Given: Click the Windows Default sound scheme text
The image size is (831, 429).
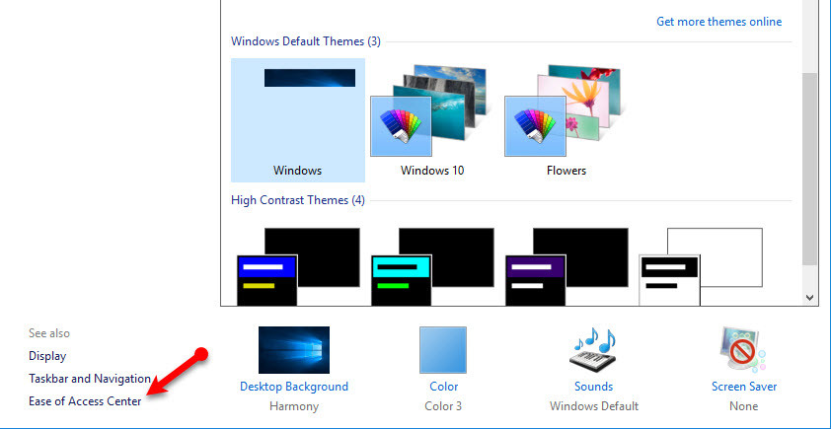Looking at the screenshot, I should [x=593, y=406].
